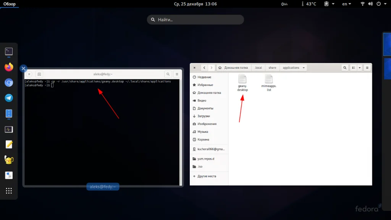Open Загрузки in the sidebar

tap(209, 116)
